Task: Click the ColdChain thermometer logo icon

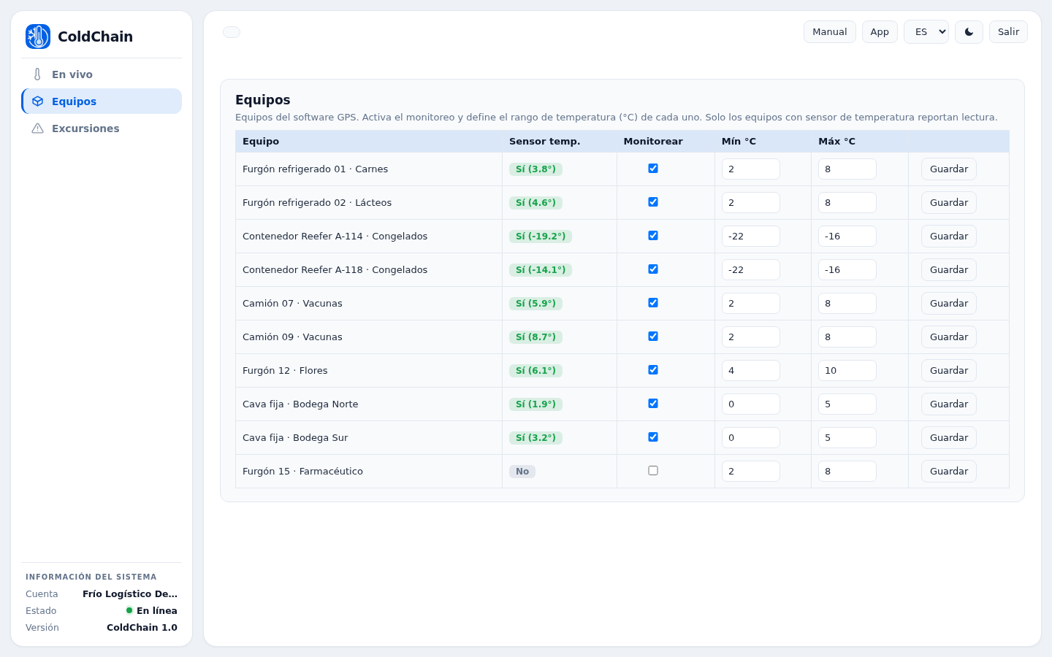Action: (38, 36)
